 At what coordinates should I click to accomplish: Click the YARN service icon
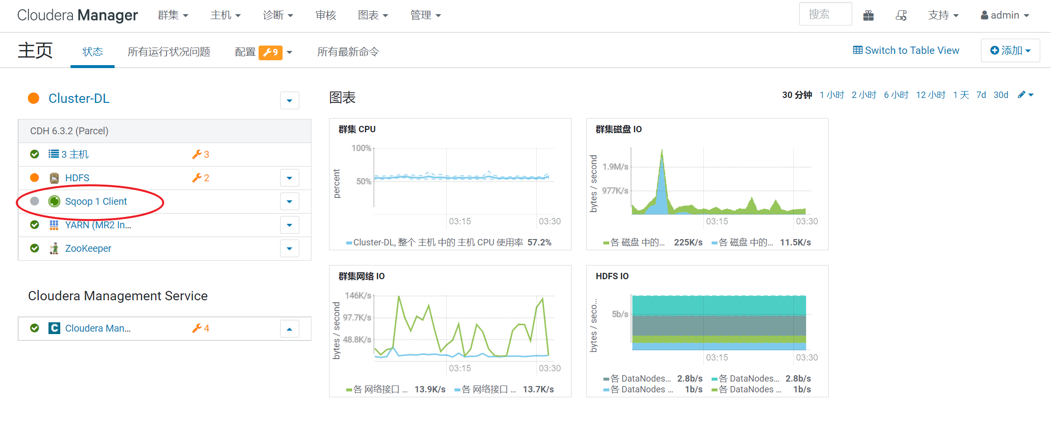pos(54,225)
